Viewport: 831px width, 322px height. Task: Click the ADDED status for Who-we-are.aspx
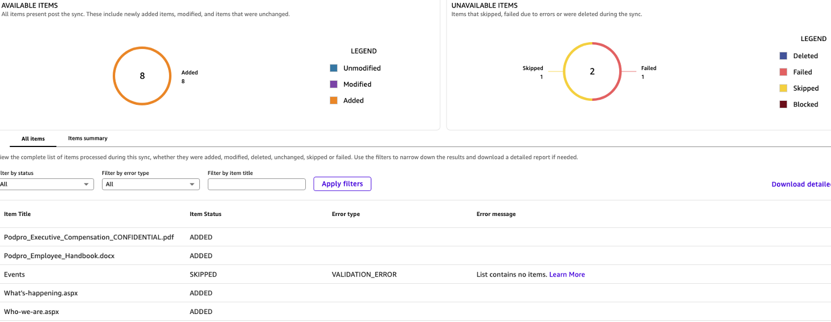[x=201, y=312]
